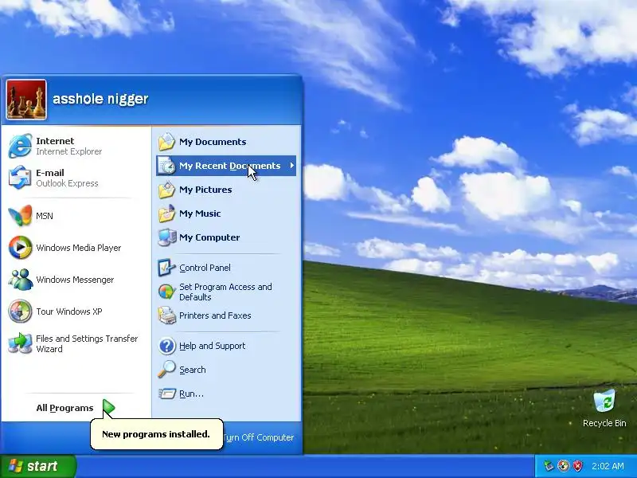Click the Safely Remove Hardware tray icon
The width and height of the screenshot is (637, 478).
(549, 466)
